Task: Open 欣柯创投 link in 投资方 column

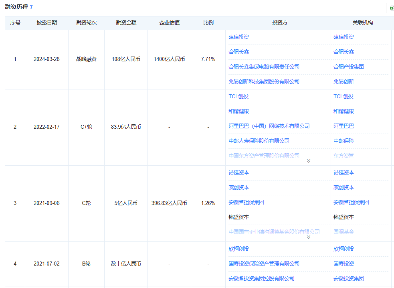Action: [x=239, y=249]
